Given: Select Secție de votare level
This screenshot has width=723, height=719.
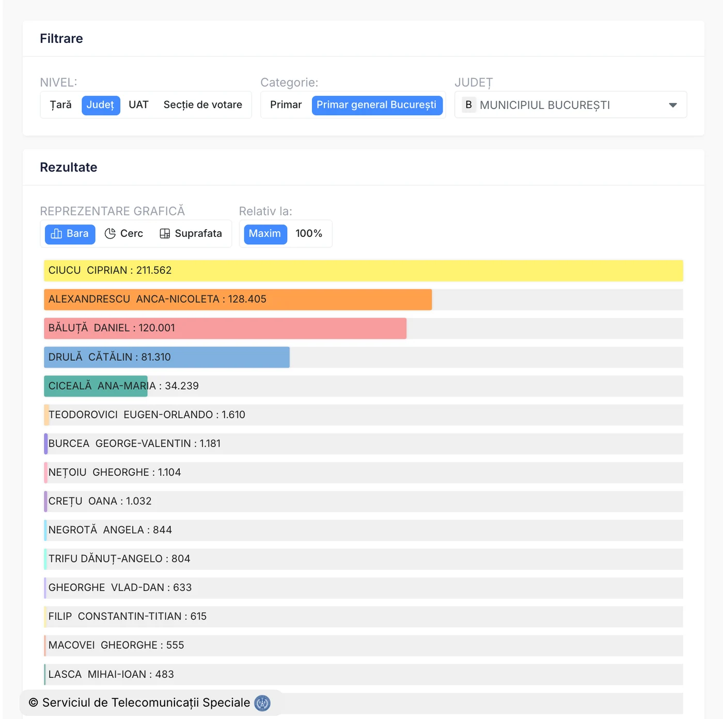Looking at the screenshot, I should 202,105.
